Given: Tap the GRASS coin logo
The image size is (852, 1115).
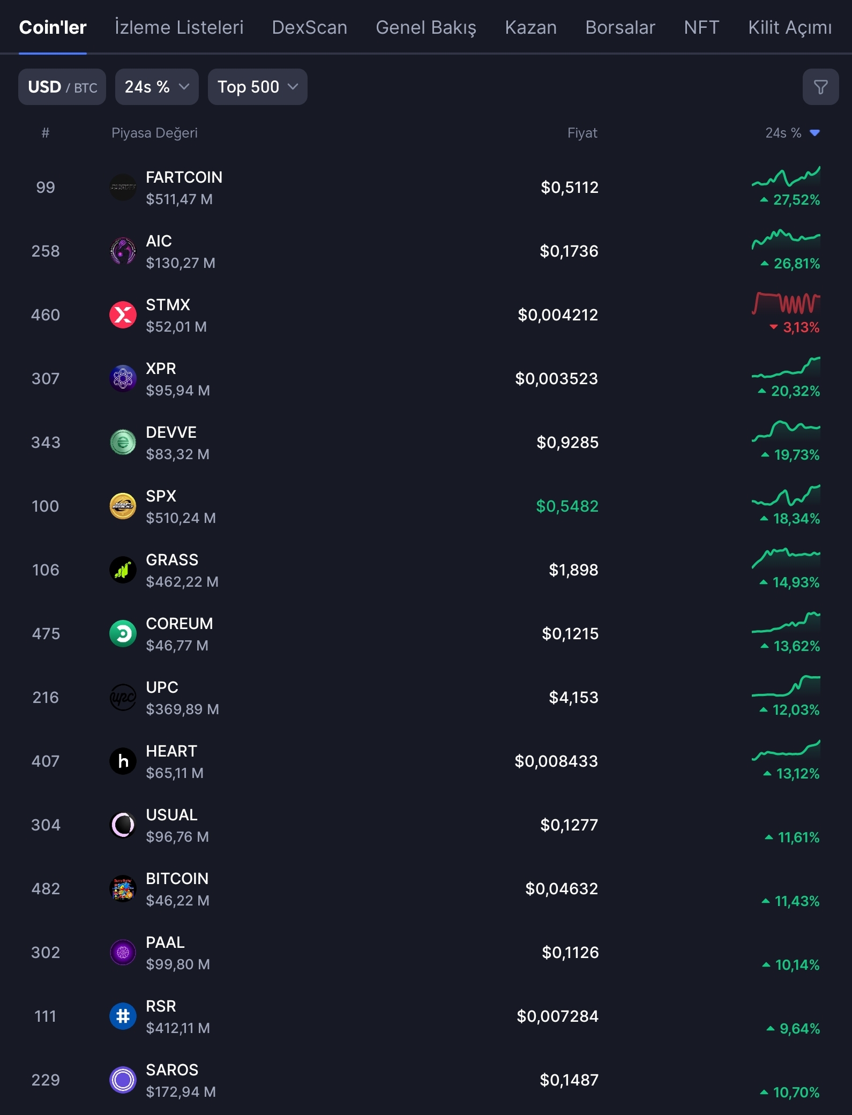Looking at the screenshot, I should tap(123, 570).
